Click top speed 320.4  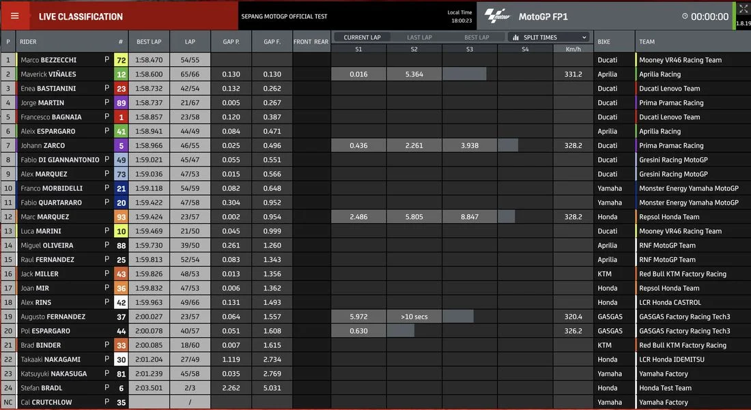pos(573,317)
